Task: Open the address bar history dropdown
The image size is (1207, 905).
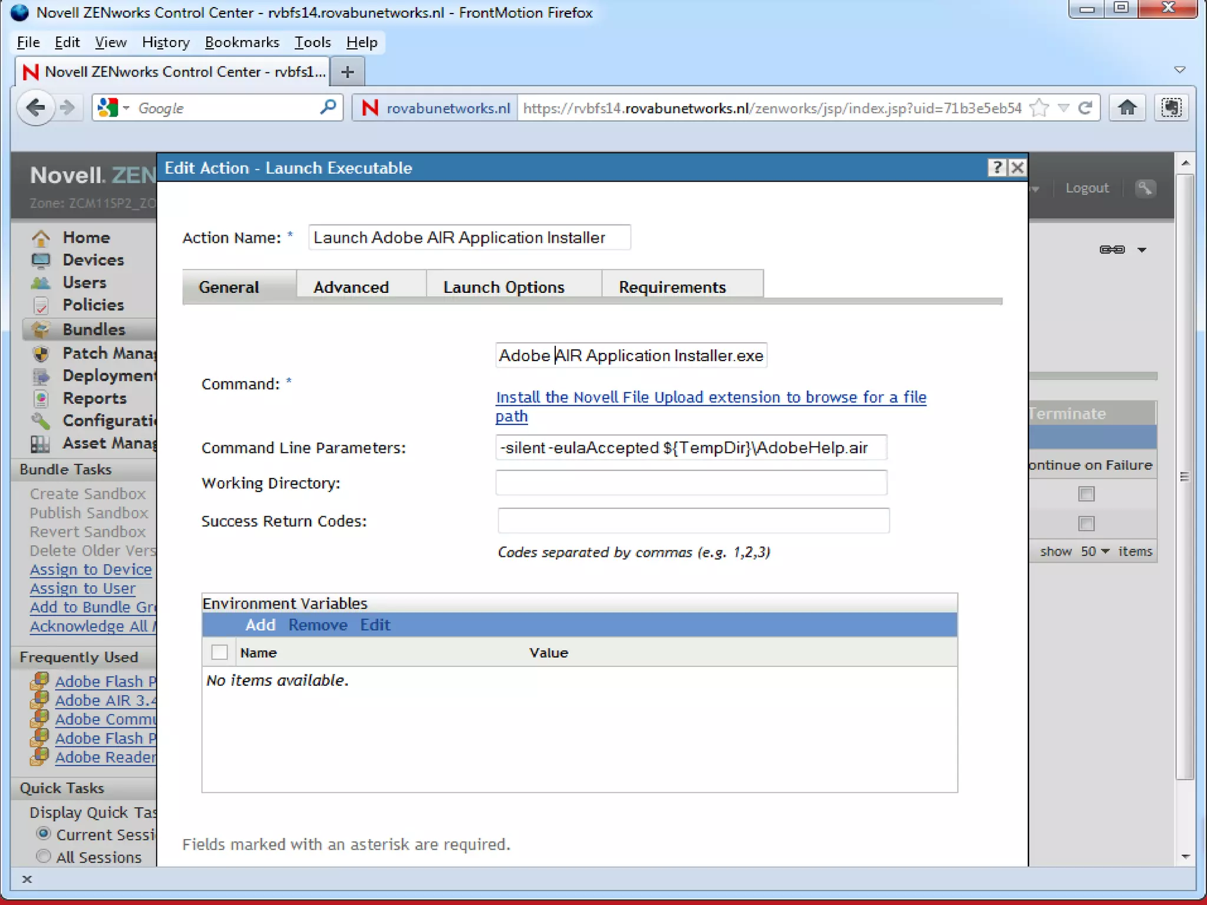Action: [x=1063, y=108]
